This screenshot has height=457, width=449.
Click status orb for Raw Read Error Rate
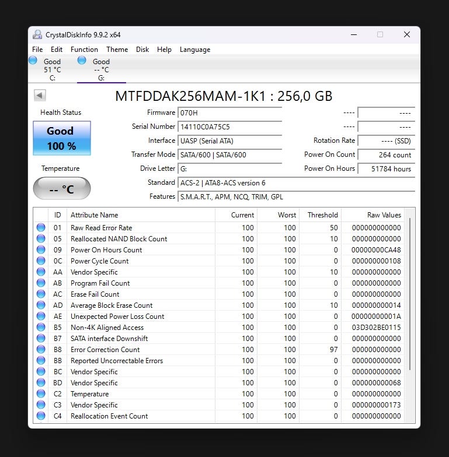click(x=41, y=227)
